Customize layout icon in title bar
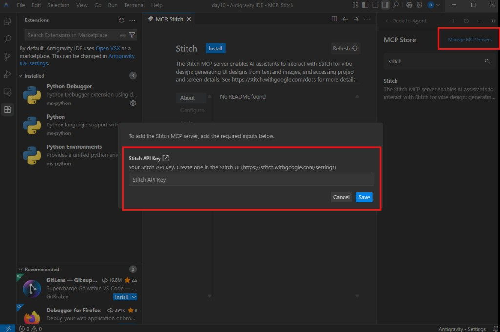Screen dimensions: 500x332 (355, 5)
